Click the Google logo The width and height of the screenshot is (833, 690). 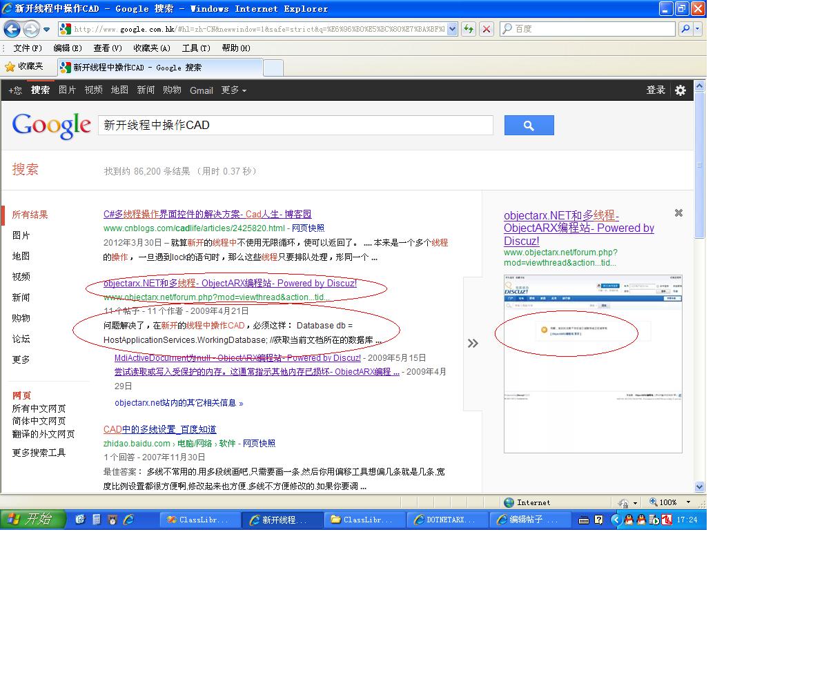click(52, 126)
